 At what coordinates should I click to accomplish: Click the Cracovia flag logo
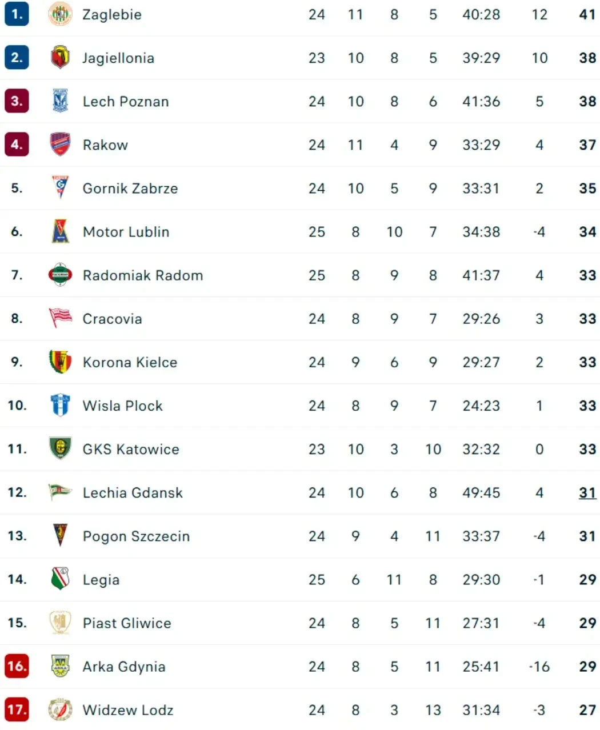click(x=60, y=318)
